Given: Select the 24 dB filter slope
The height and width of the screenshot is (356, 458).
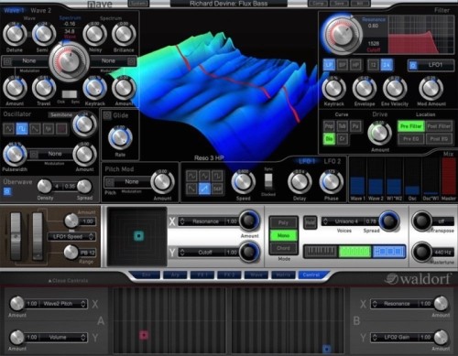Looking at the screenshot, I should 387,65.
